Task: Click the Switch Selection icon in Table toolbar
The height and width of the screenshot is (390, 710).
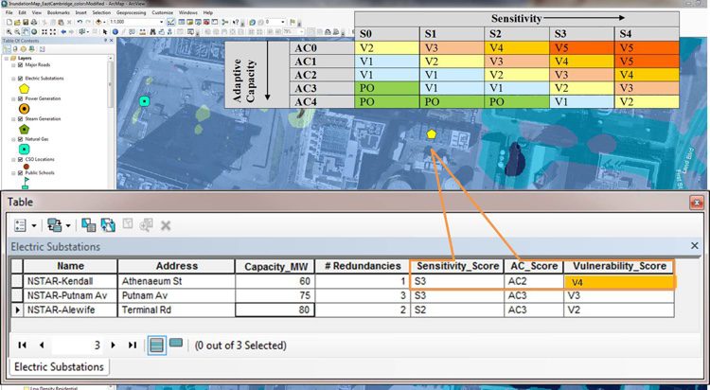Action: click(107, 225)
